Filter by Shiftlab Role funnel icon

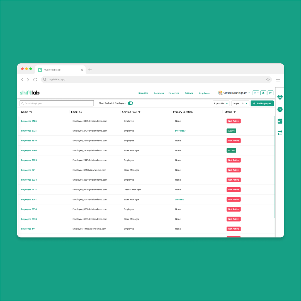pyautogui.click(x=139, y=112)
